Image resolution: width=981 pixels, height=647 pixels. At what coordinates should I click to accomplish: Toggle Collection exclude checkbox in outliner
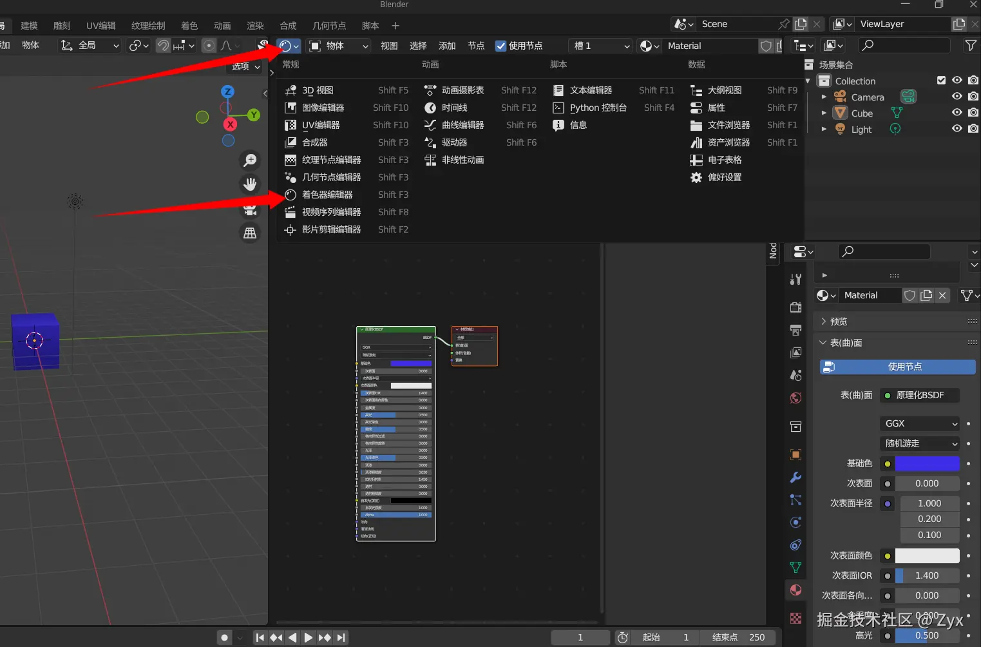[941, 81]
